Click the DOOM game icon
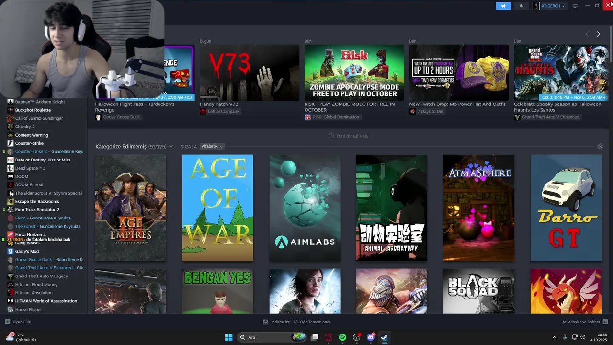The image size is (613, 345). (x=11, y=176)
